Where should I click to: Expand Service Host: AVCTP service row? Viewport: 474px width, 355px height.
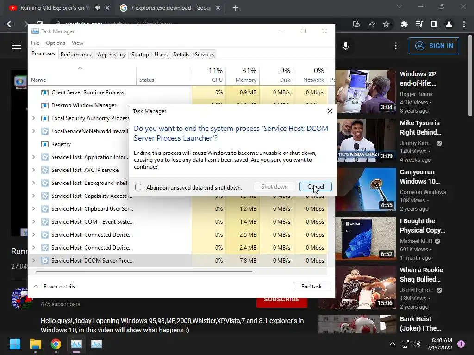[33, 170]
